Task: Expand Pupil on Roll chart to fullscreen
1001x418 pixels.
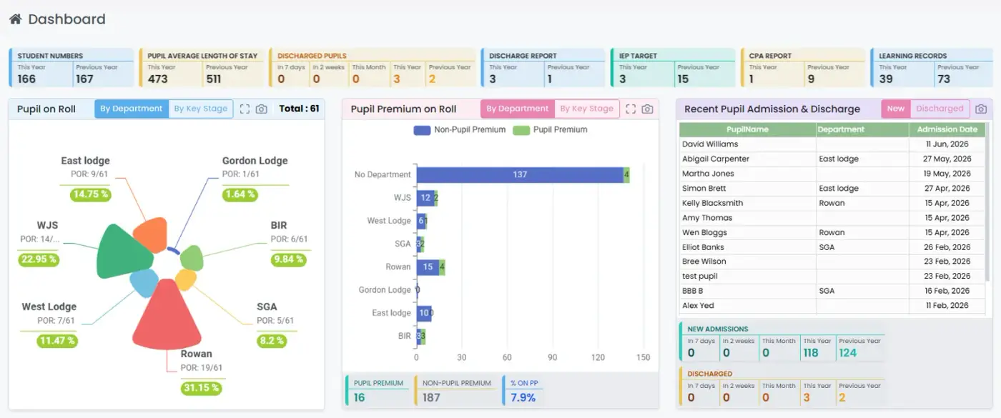Action: [245, 109]
